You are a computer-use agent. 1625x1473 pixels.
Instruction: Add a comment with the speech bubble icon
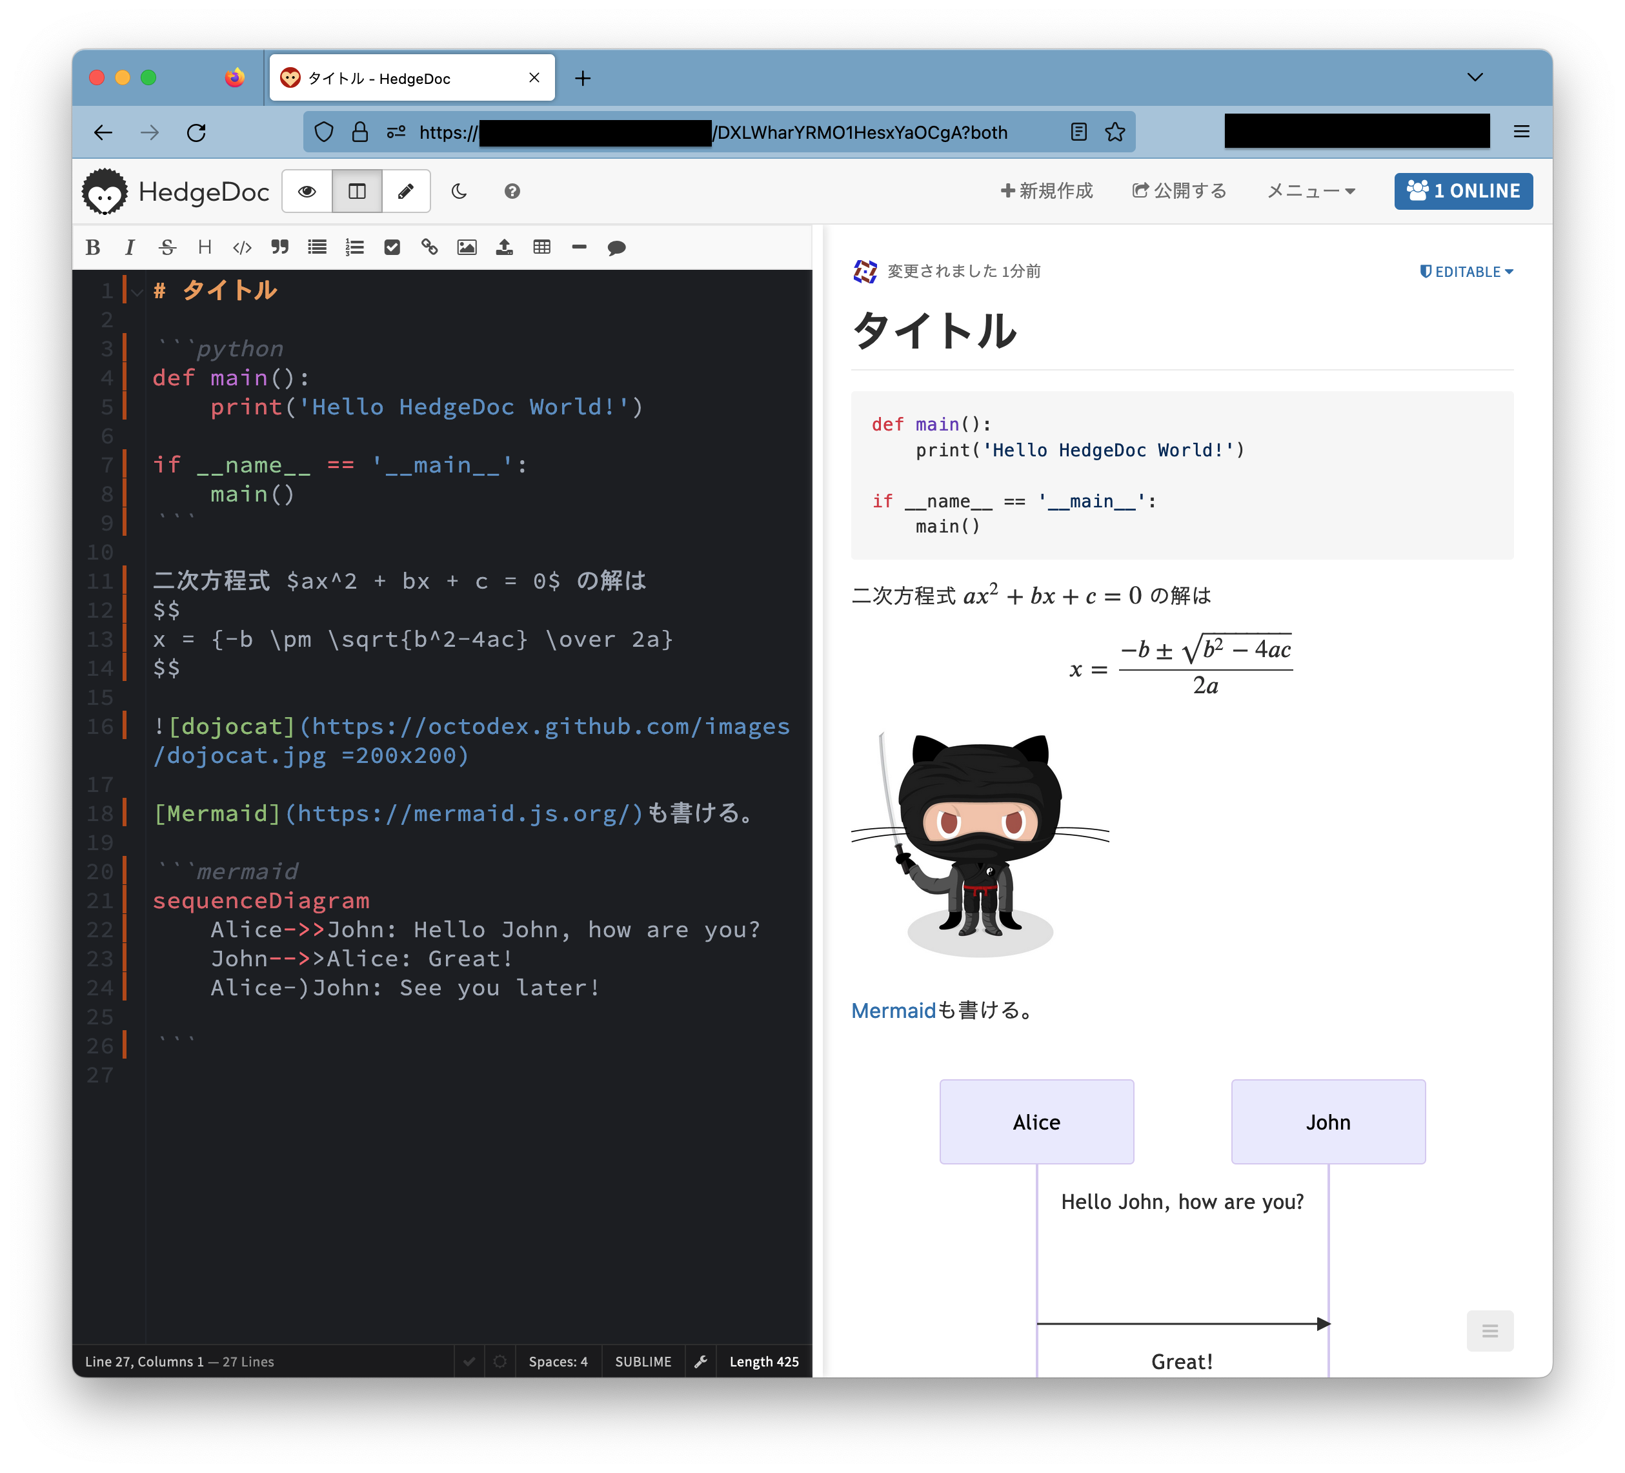click(x=616, y=247)
